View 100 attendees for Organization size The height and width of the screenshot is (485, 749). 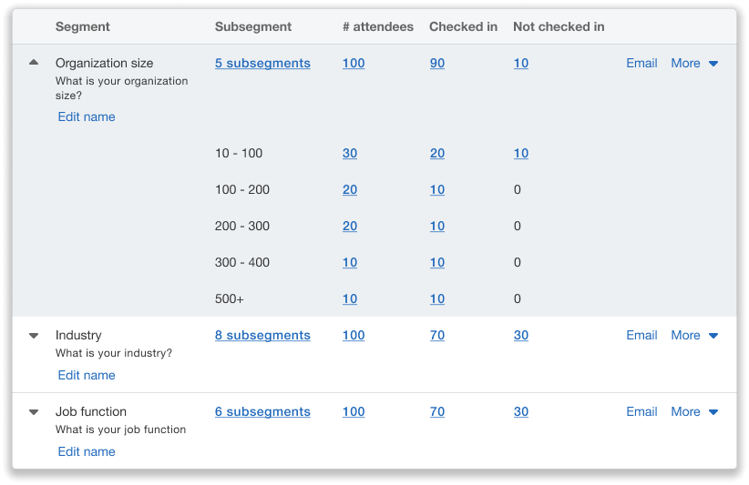coord(354,64)
